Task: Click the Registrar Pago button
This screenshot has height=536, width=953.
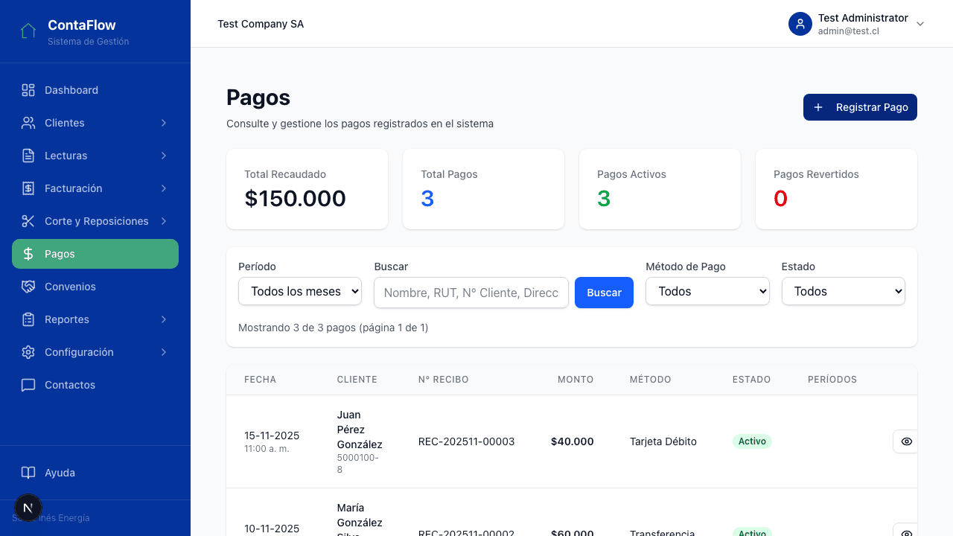Action: pyautogui.click(x=860, y=107)
